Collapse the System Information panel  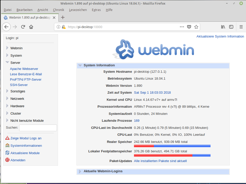[x=99, y=65]
